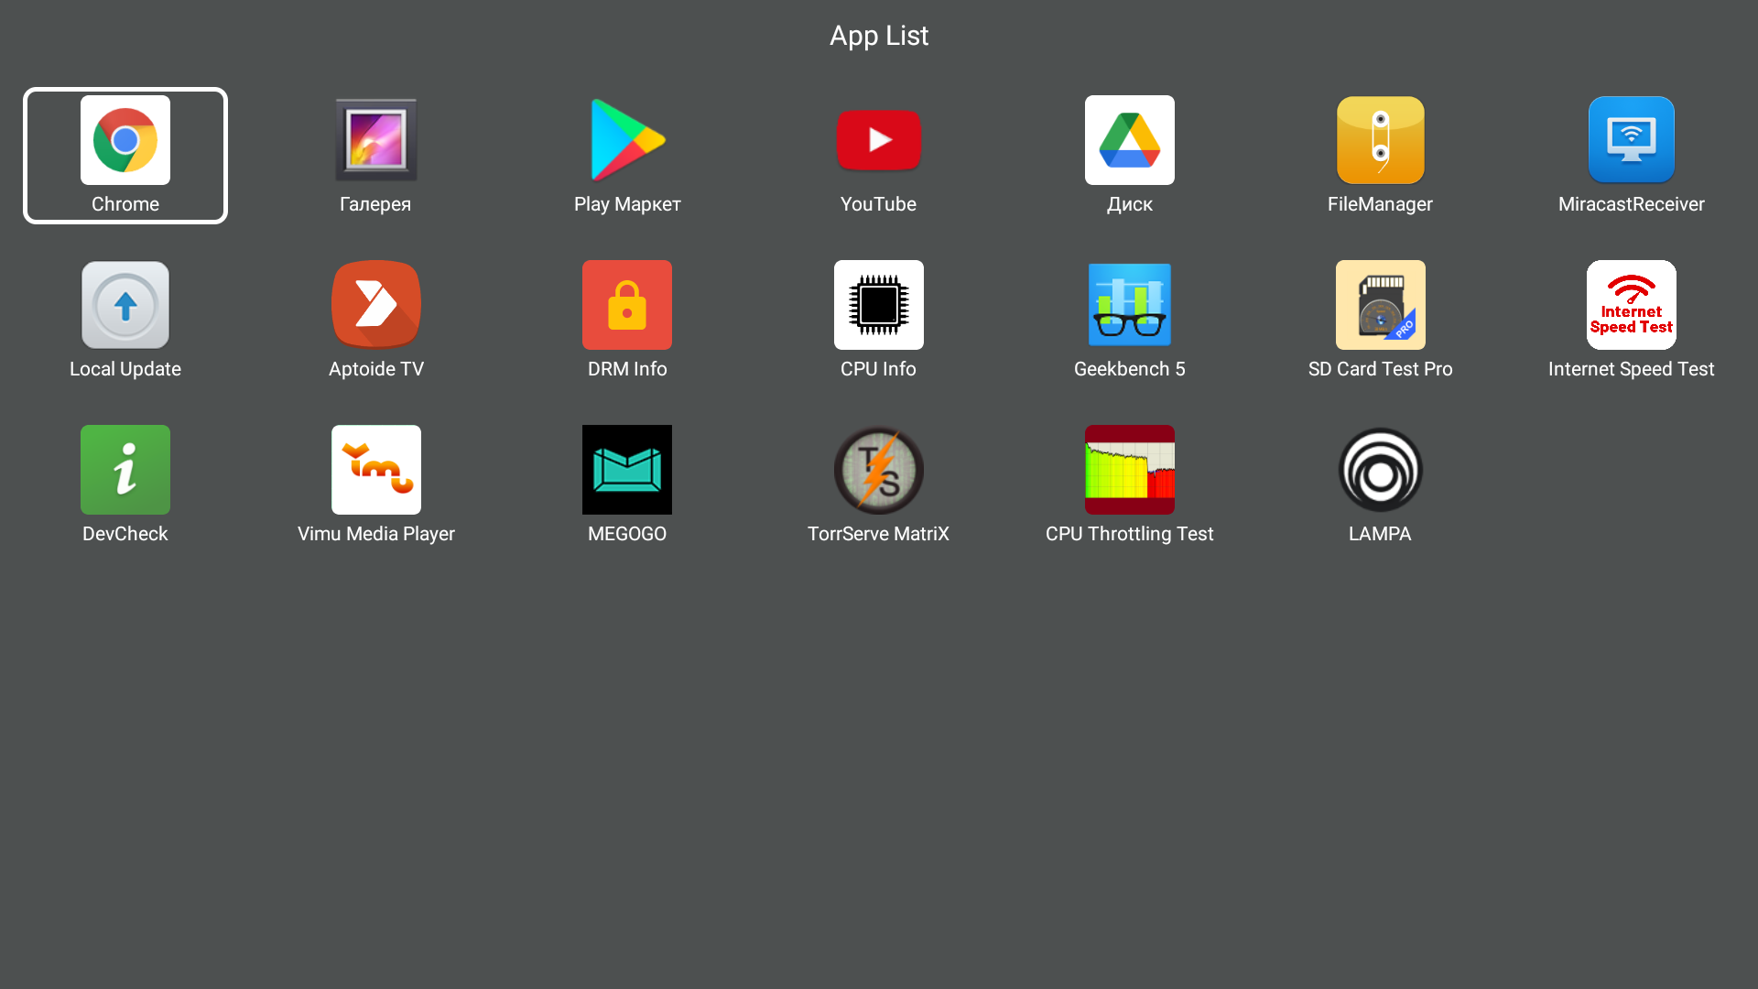Launch CPU Info app
The width and height of the screenshot is (1758, 989).
[878, 306]
